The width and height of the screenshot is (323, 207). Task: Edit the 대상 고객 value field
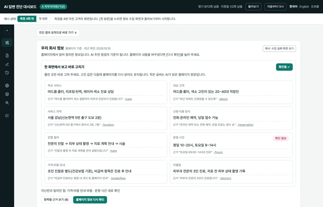pyautogui.click(x=231, y=92)
